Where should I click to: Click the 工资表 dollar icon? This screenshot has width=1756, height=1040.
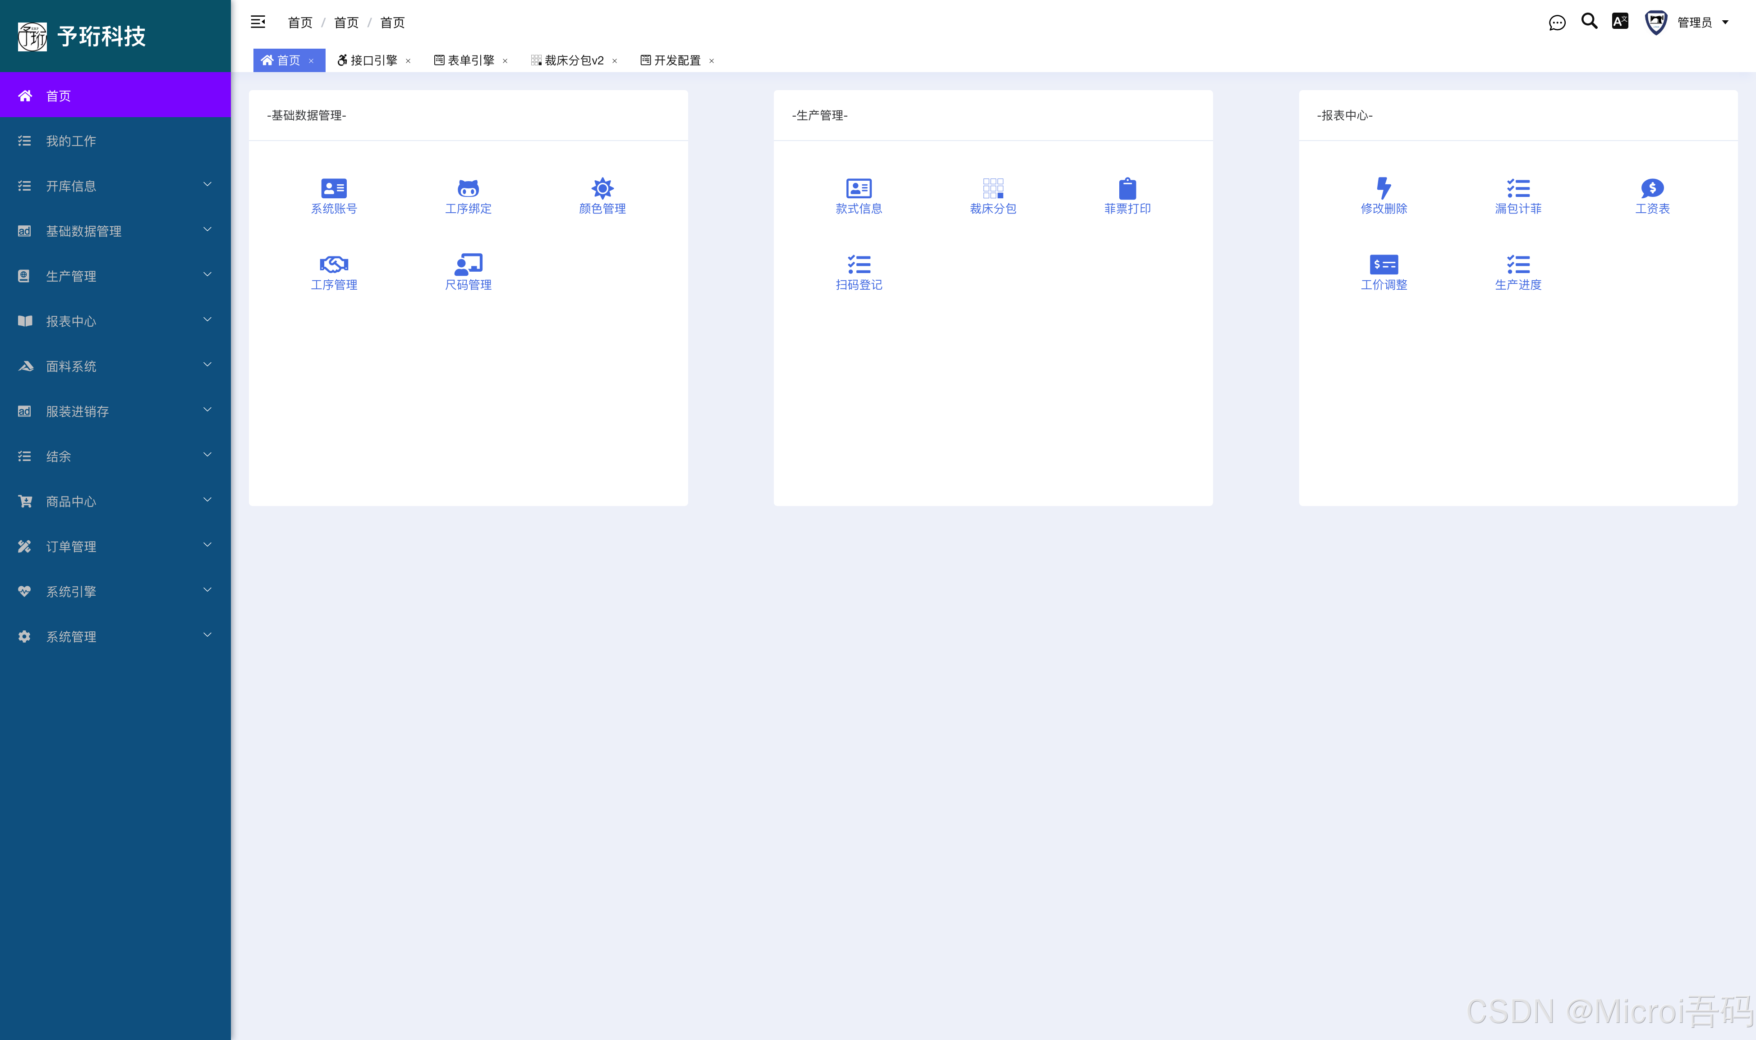[1652, 188]
